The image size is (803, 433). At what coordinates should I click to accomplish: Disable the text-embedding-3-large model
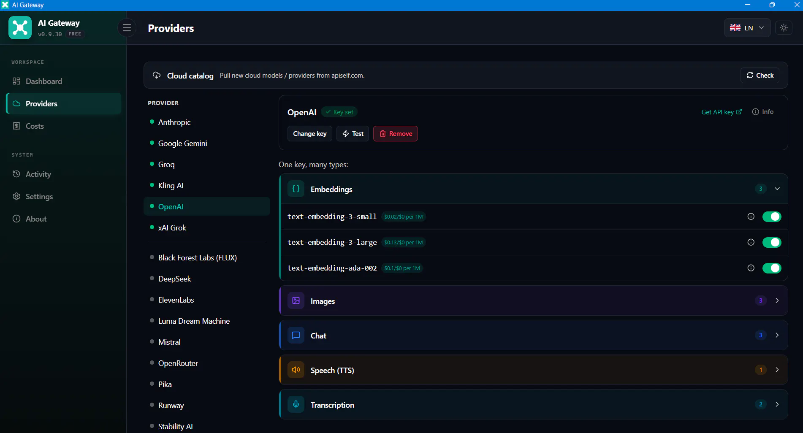(772, 242)
